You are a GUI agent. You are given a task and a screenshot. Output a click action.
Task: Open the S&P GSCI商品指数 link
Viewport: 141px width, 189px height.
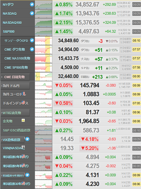(17, 130)
